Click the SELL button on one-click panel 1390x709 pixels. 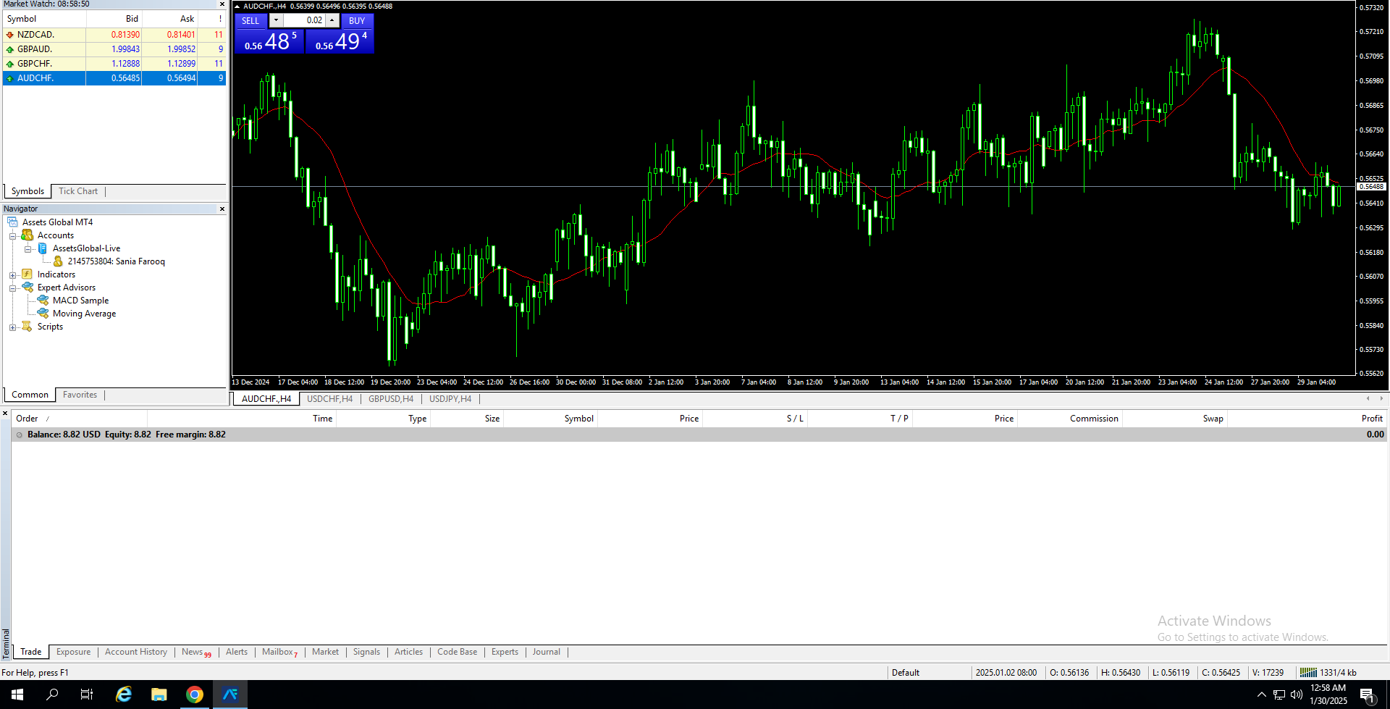[x=250, y=21]
